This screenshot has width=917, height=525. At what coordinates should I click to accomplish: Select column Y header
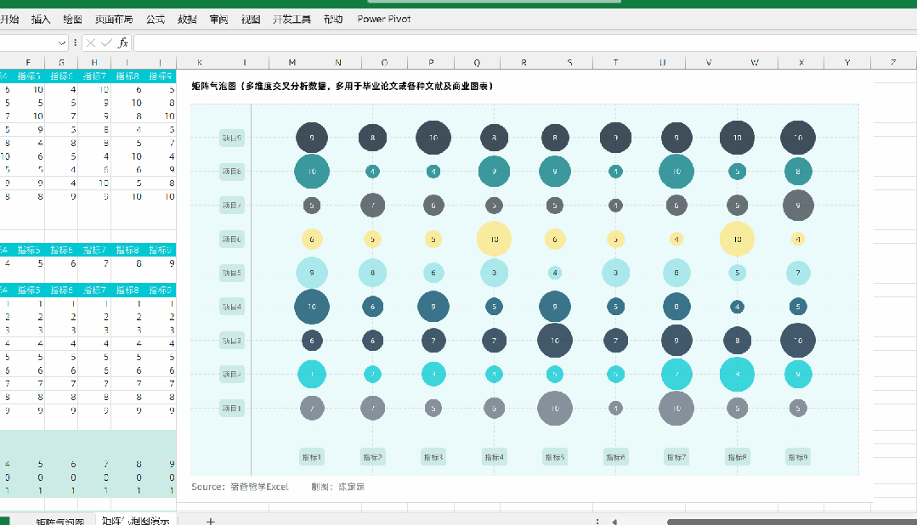[847, 62]
